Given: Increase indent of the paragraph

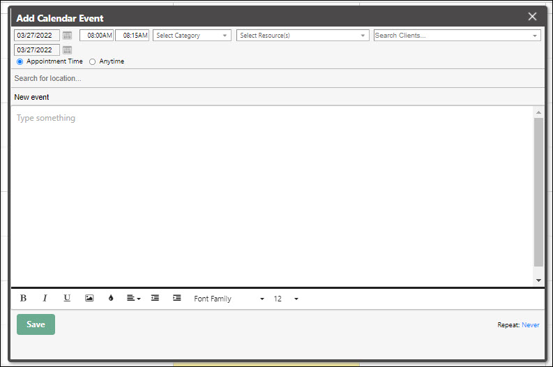Looking at the screenshot, I should coord(176,298).
